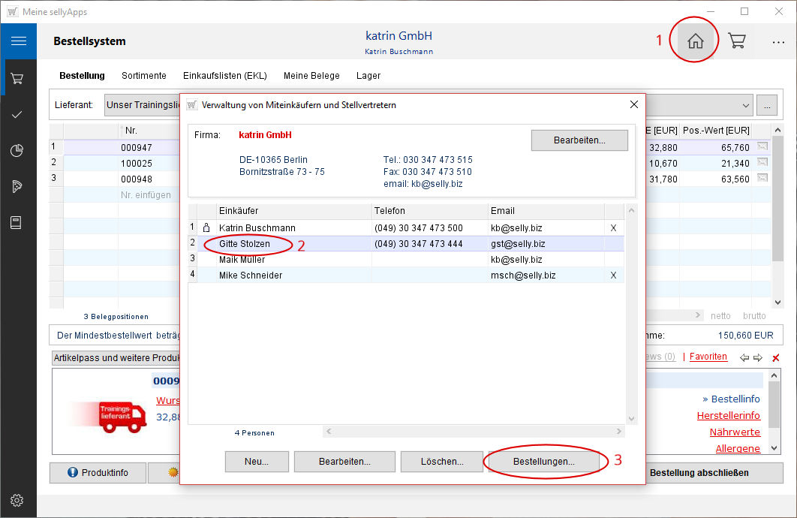Switch to the Sortimente tab
Viewport: 797px width, 518px height.
(x=144, y=76)
